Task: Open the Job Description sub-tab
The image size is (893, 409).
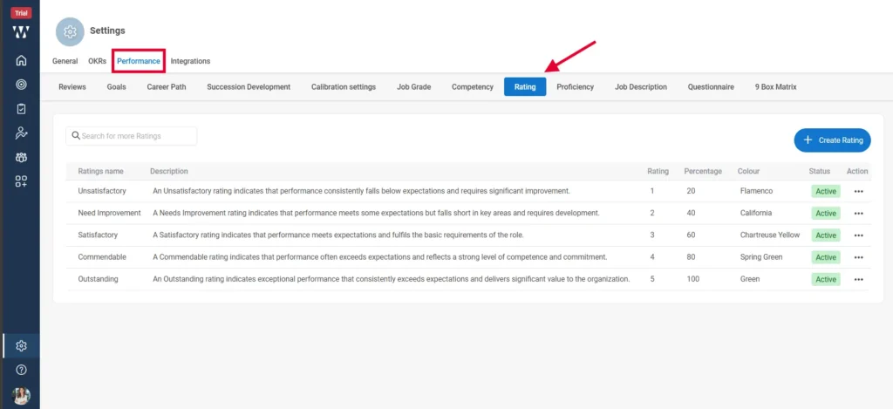Action: point(641,87)
